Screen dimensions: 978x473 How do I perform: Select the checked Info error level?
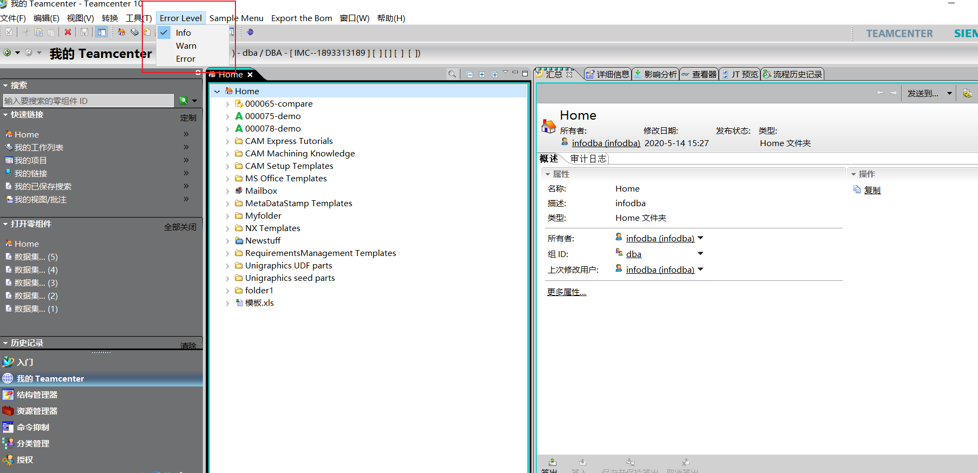pyautogui.click(x=183, y=33)
